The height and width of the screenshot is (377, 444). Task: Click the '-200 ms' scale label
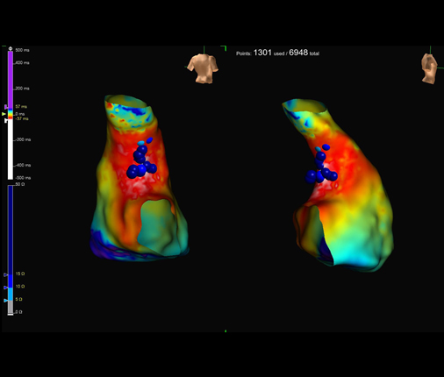23,139
